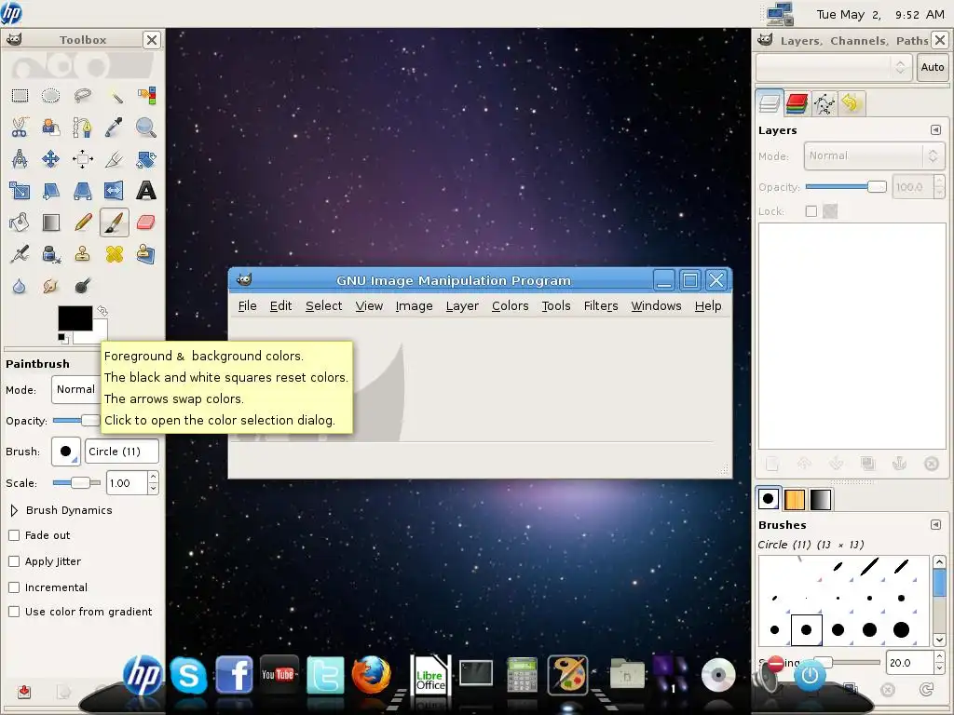This screenshot has height=715, width=954.
Task: Select the Flip tool
Action: coord(115,191)
